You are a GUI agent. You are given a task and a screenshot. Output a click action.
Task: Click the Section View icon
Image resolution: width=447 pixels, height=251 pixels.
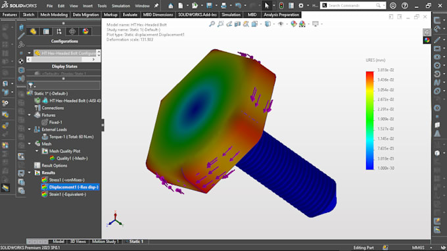(237, 24)
